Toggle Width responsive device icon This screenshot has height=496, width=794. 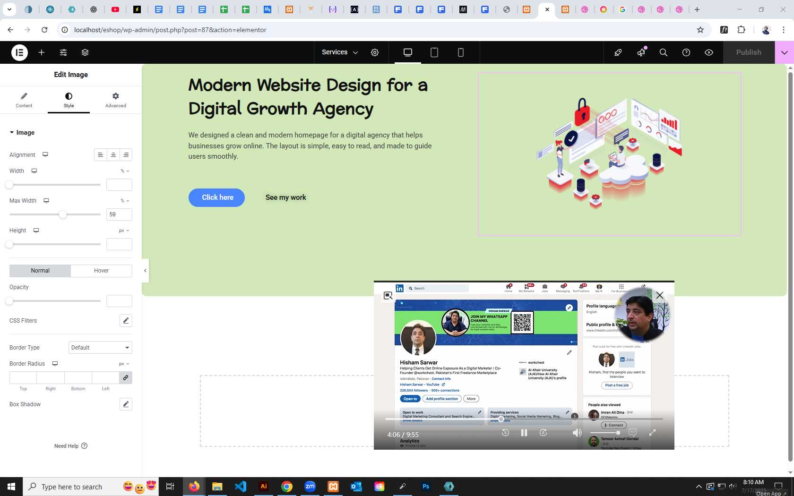coord(34,171)
